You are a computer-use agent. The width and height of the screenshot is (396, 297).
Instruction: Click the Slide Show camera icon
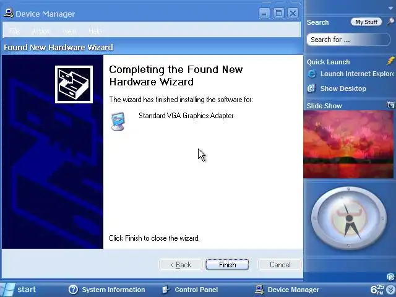pyautogui.click(x=390, y=105)
